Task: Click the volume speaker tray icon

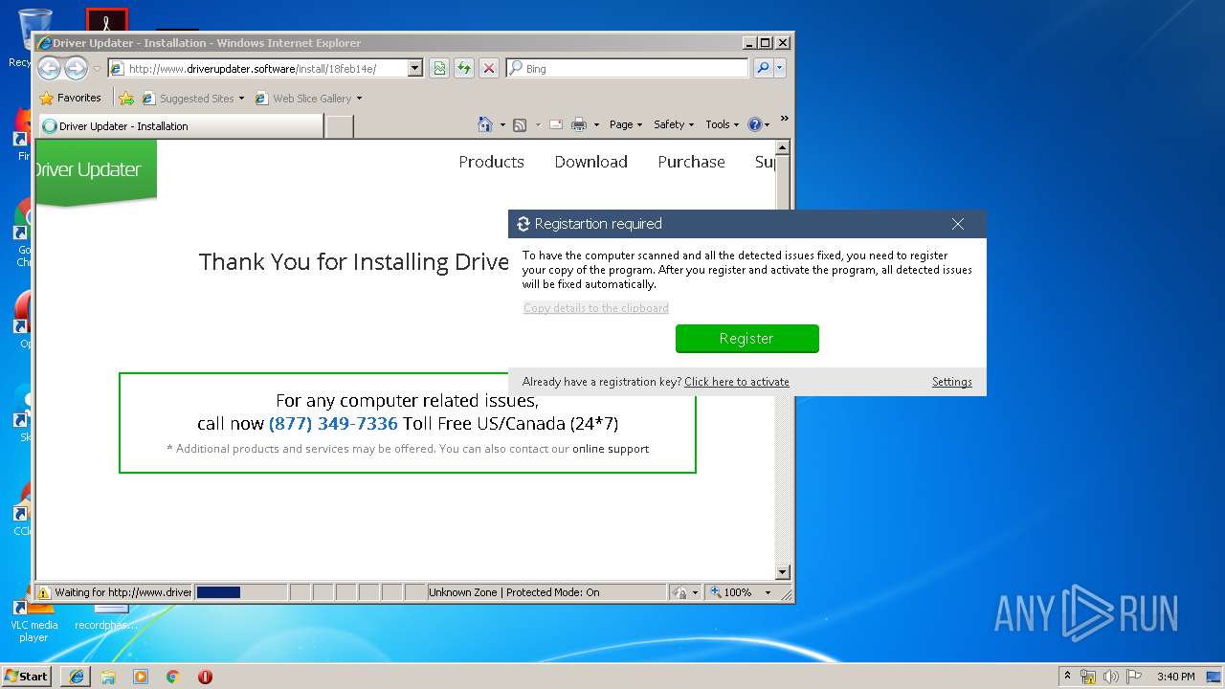Action: click(x=1111, y=677)
